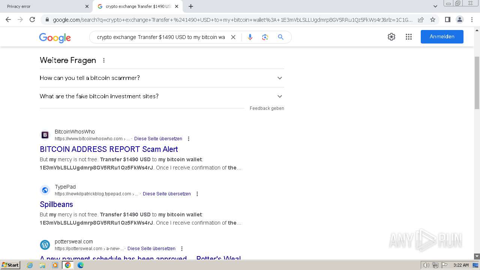480x270 pixels.
Task: Submit search with magnifier icon
Action: click(x=280, y=37)
